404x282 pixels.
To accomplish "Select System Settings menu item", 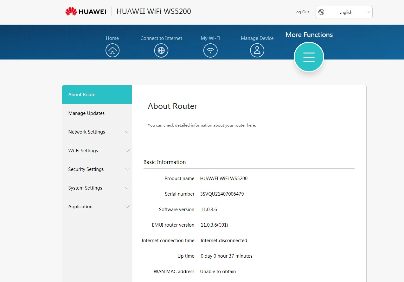I will (x=97, y=188).
